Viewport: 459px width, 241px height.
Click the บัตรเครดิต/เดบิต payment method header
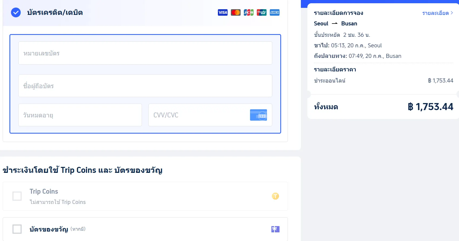tap(55, 12)
